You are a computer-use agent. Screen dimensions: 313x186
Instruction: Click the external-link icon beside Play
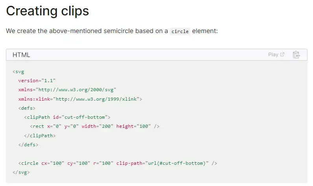282,54
